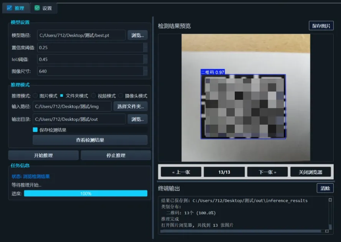Adjust the IoU阈值 spinner arrows
The height and width of the screenshot is (242, 341).
pyautogui.click(x=145, y=59)
